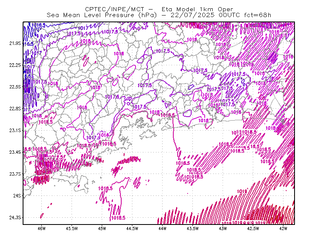This screenshot has height=246, width=318.
Task: Click the 24.3S latitude axis label
Action: pyautogui.click(x=15, y=218)
